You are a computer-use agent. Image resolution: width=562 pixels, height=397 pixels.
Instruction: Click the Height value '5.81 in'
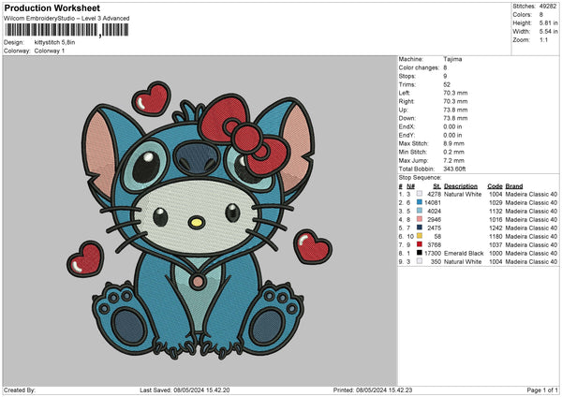coord(548,22)
